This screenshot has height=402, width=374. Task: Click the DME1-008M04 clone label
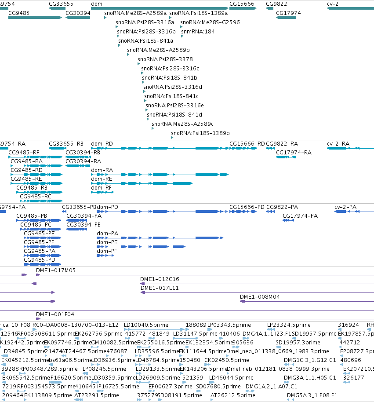(x=260, y=297)
